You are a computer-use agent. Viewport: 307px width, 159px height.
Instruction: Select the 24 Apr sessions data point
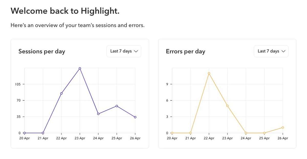(98, 114)
